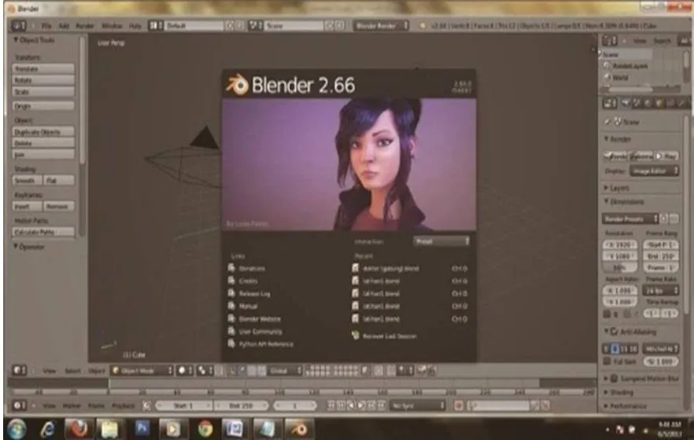Click the Recover Last Session icon

[356, 335]
